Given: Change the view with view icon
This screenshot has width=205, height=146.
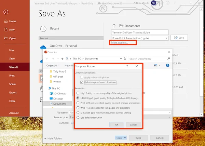Looking at the screenshot, I should point(155,65).
